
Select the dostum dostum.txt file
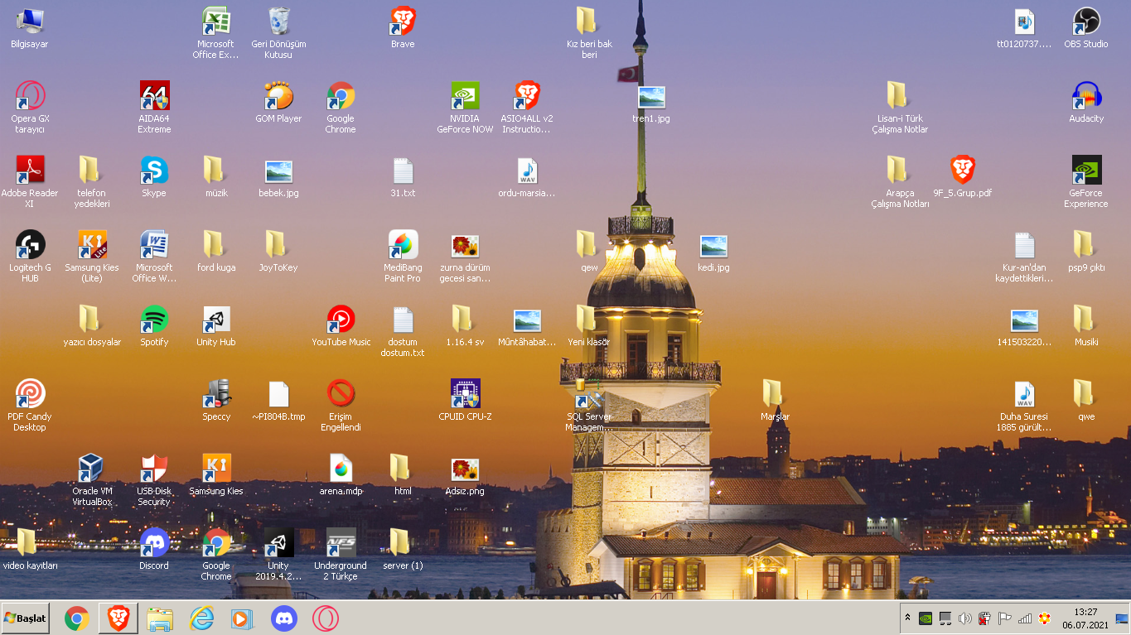pyautogui.click(x=403, y=320)
